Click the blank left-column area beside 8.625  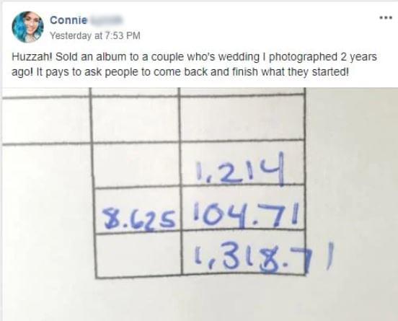coord(48,211)
